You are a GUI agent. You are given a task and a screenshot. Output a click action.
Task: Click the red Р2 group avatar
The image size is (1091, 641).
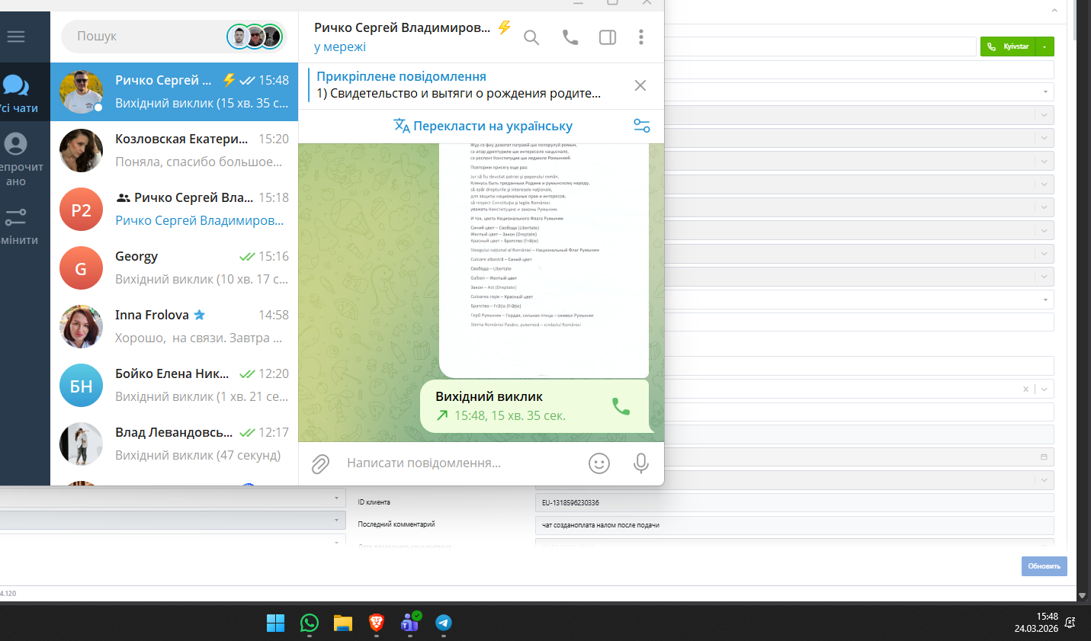[81, 210]
